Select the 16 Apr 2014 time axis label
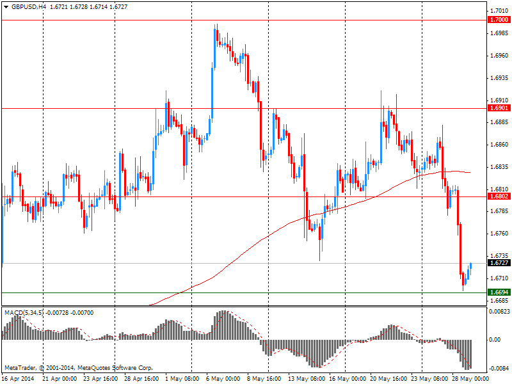 (x=18, y=379)
